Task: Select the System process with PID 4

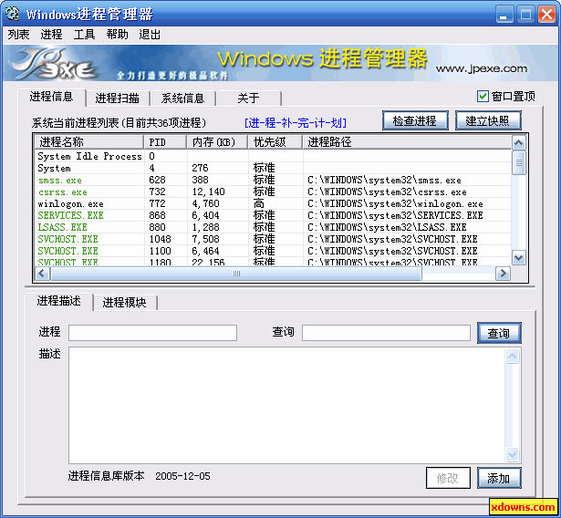Action: tap(273, 168)
